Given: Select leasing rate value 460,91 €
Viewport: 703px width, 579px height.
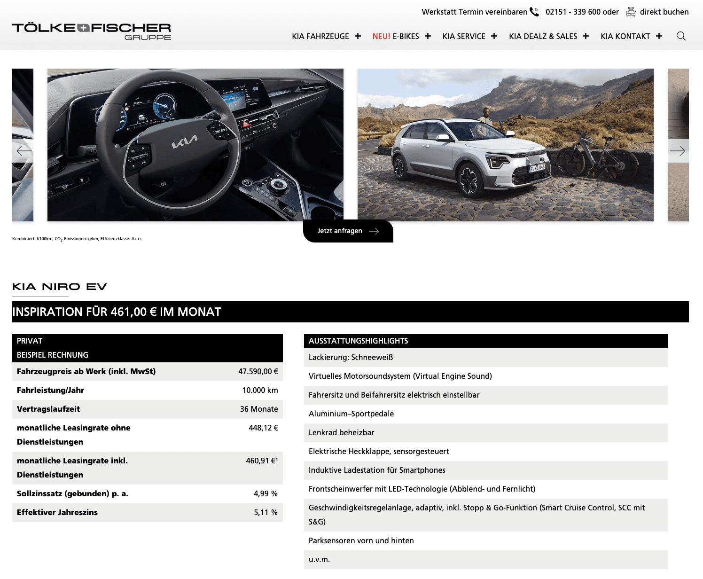Looking at the screenshot, I should tap(262, 461).
